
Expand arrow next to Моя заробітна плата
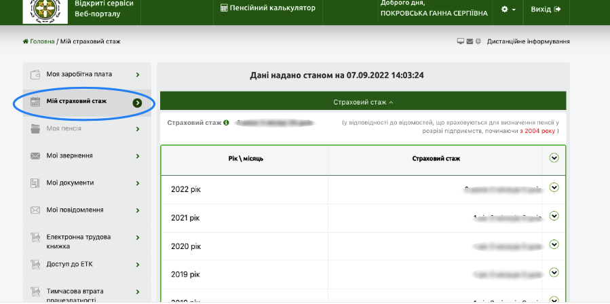[138, 75]
